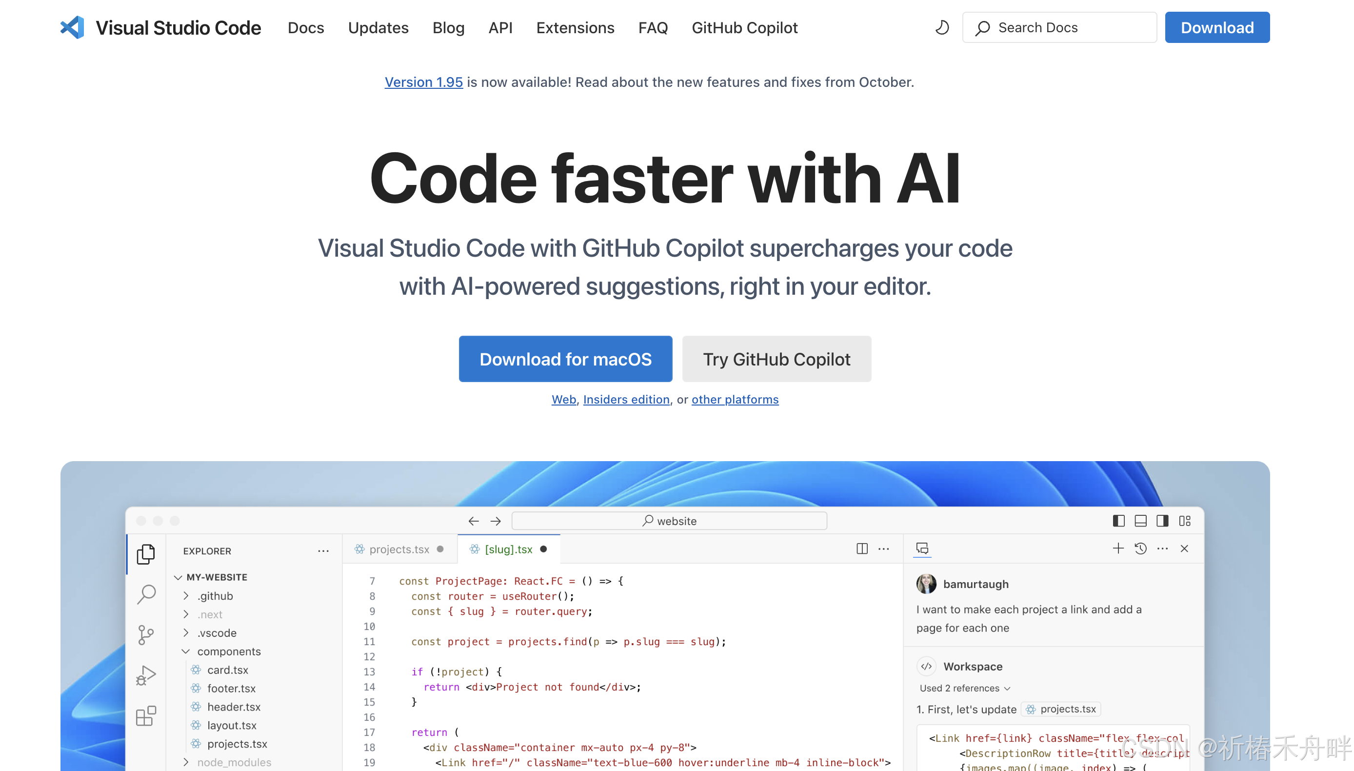Screen dimensions: 1354x771
Task: Toggle primary sidebar layout icon
Action: point(1118,521)
